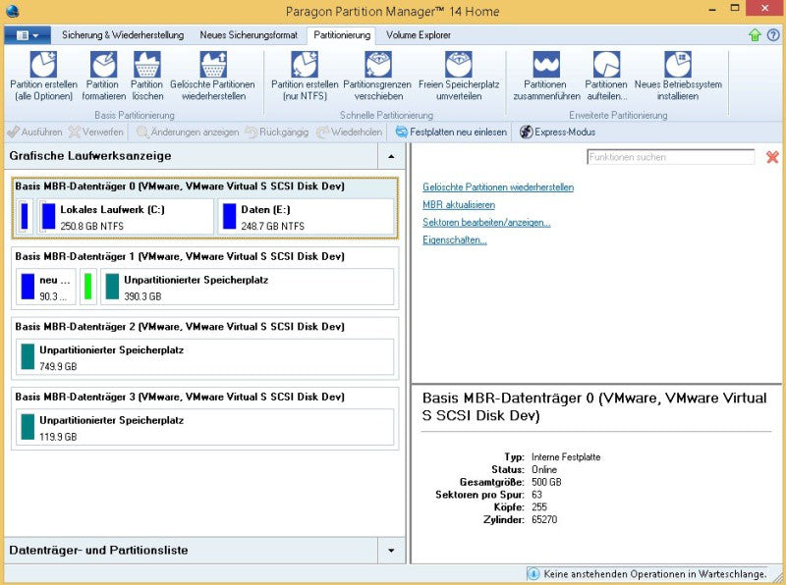Click the 'Partitionen zusammenführen' icon
The height and width of the screenshot is (585, 786).
tap(546, 65)
